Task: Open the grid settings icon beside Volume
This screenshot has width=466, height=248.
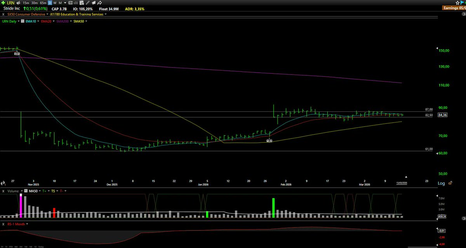Action: [26, 191]
